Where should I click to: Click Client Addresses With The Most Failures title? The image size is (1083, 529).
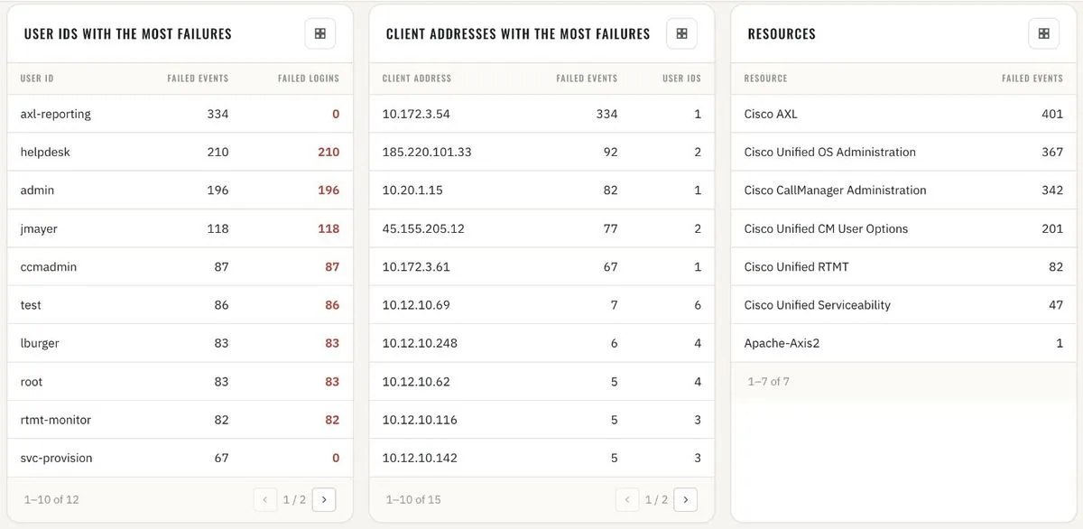coord(518,33)
